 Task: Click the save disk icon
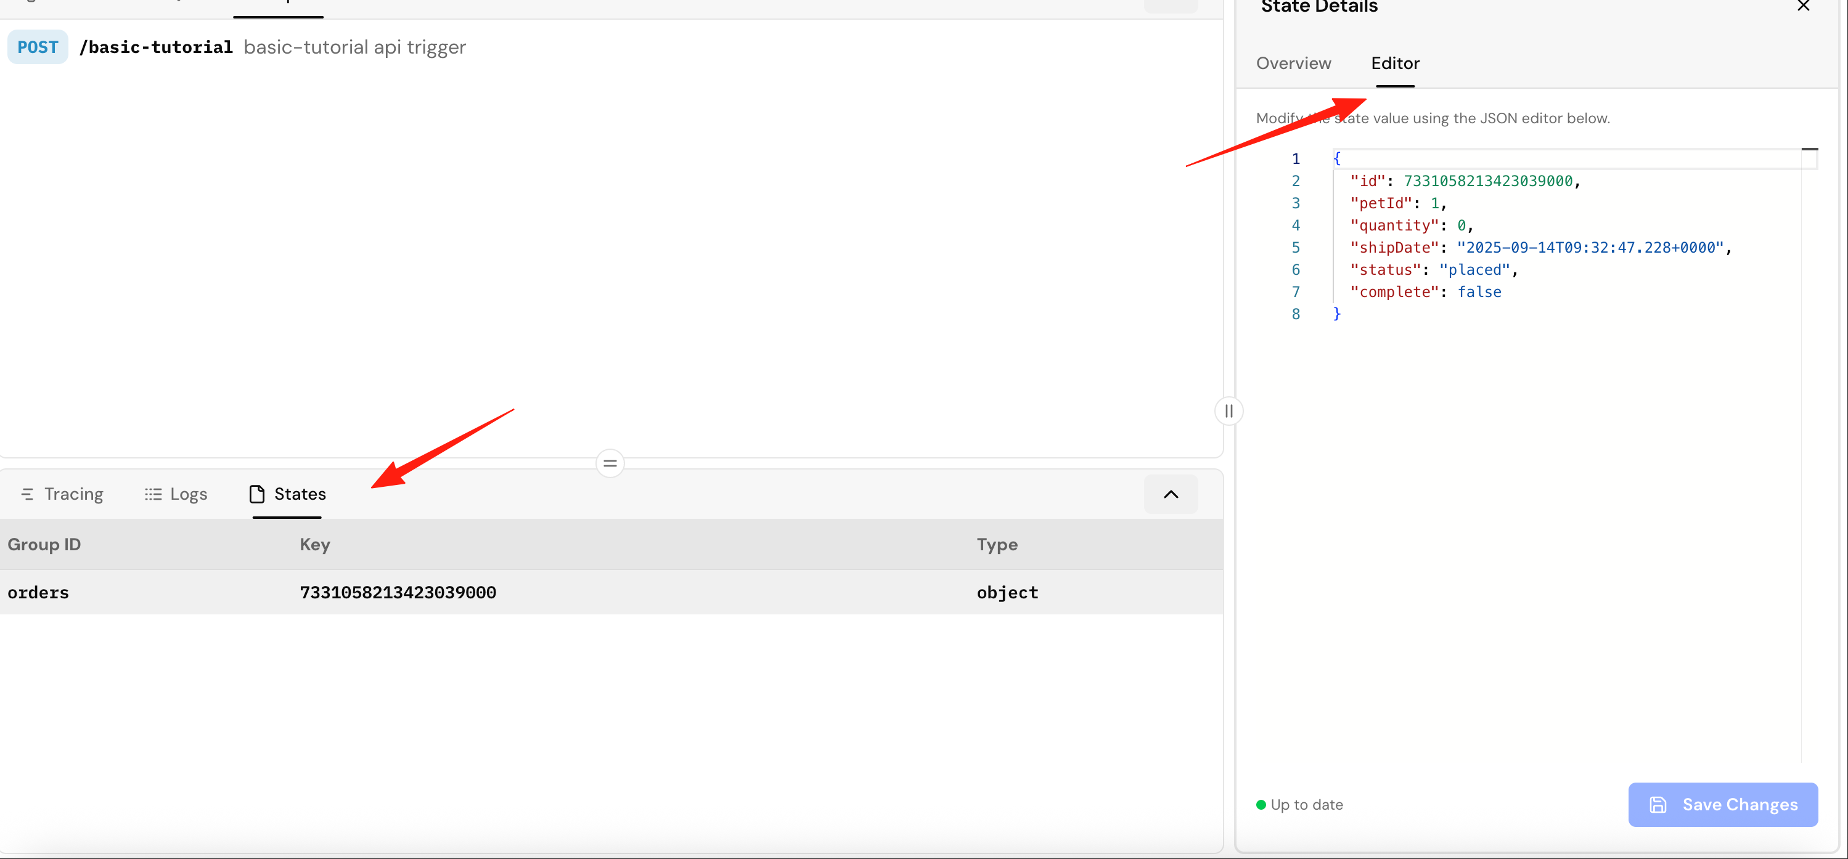[x=1657, y=805]
